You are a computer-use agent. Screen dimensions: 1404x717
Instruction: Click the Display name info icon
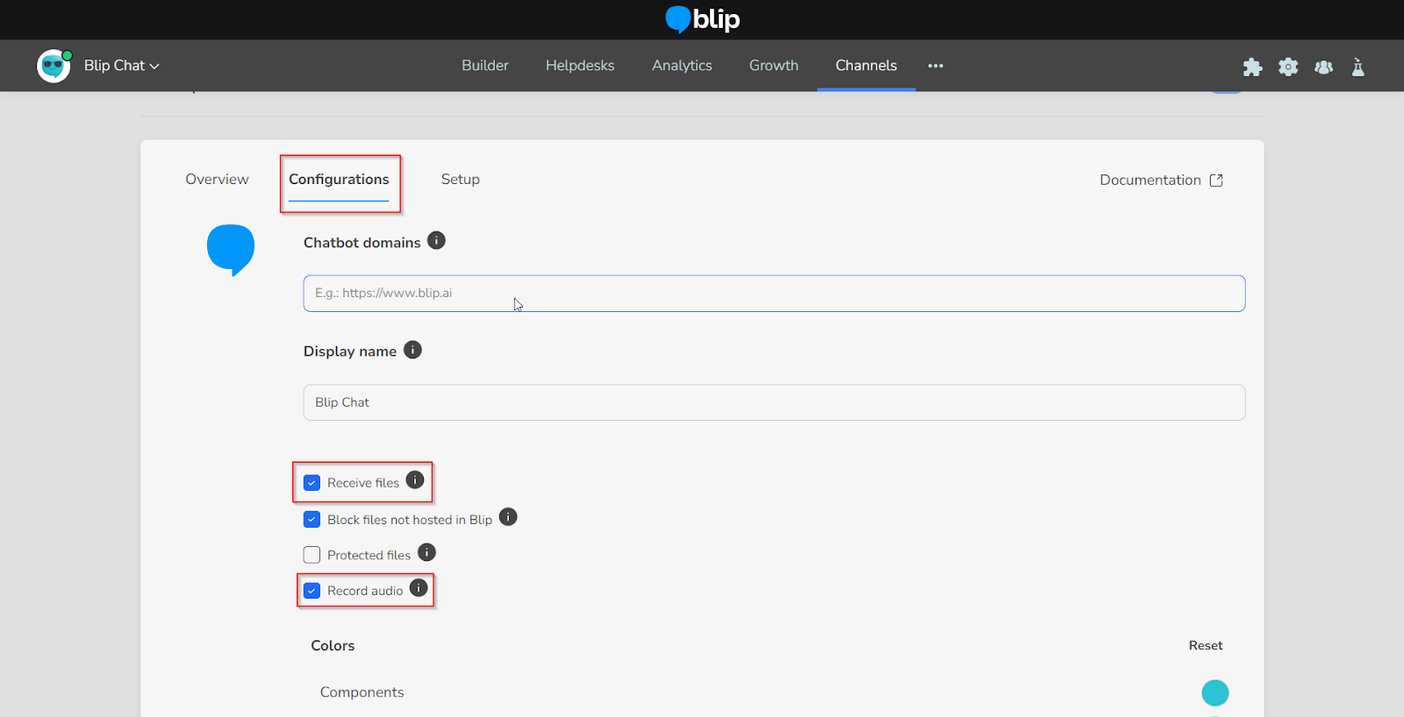(x=412, y=350)
